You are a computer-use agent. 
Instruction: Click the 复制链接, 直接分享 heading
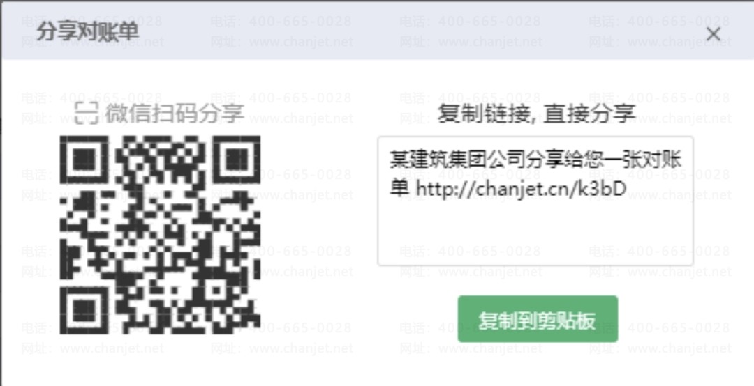536,114
